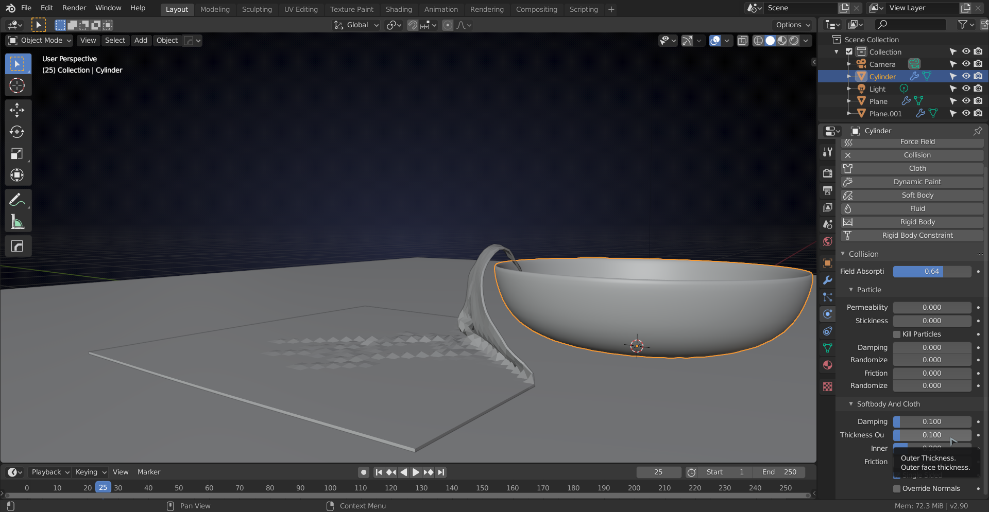This screenshot has height=512, width=989.
Task: Open the Material properties tab
Action: pyautogui.click(x=827, y=365)
